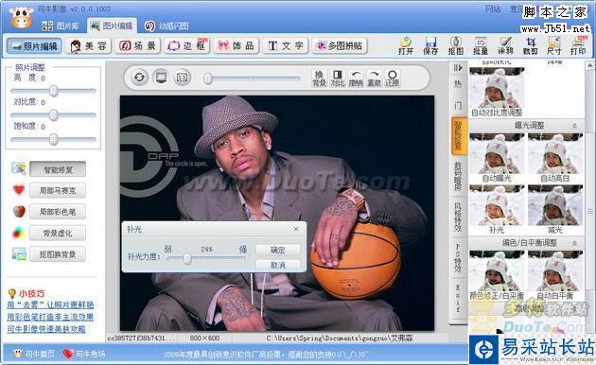This screenshot has width=596, height=365.
Task: Choose the 裁剪 crop tool icon
Action: pos(530,45)
